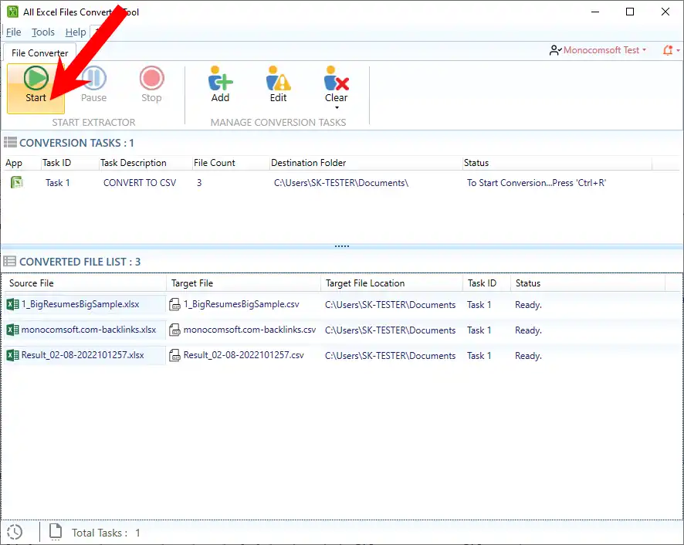This screenshot has height=545, width=684.
Task: Click the target location of 1_BigResumesBigSample.csv
Action: click(390, 305)
